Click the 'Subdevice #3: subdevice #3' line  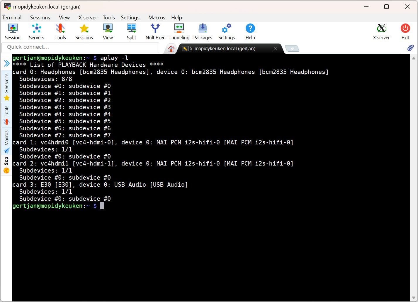pyautogui.click(x=65, y=107)
